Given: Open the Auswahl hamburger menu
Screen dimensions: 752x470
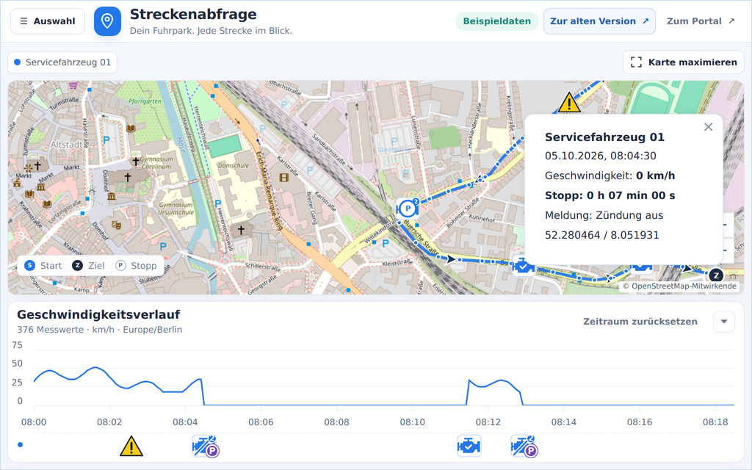Looking at the screenshot, I should pos(48,21).
